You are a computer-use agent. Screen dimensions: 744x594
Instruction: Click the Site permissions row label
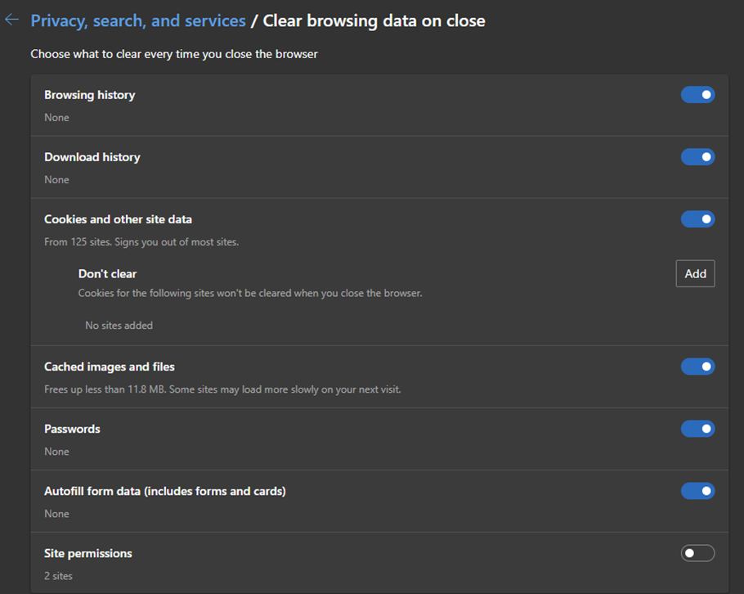tap(88, 554)
